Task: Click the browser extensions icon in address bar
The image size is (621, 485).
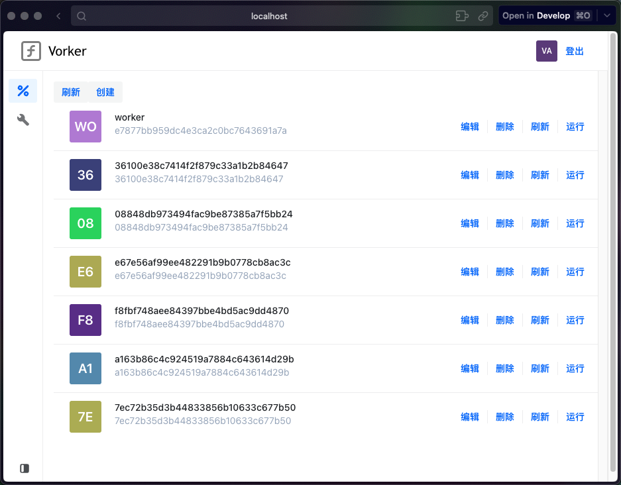Action: point(462,16)
